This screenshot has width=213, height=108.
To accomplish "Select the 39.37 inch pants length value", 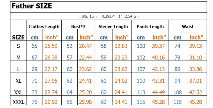I will 159,46.
